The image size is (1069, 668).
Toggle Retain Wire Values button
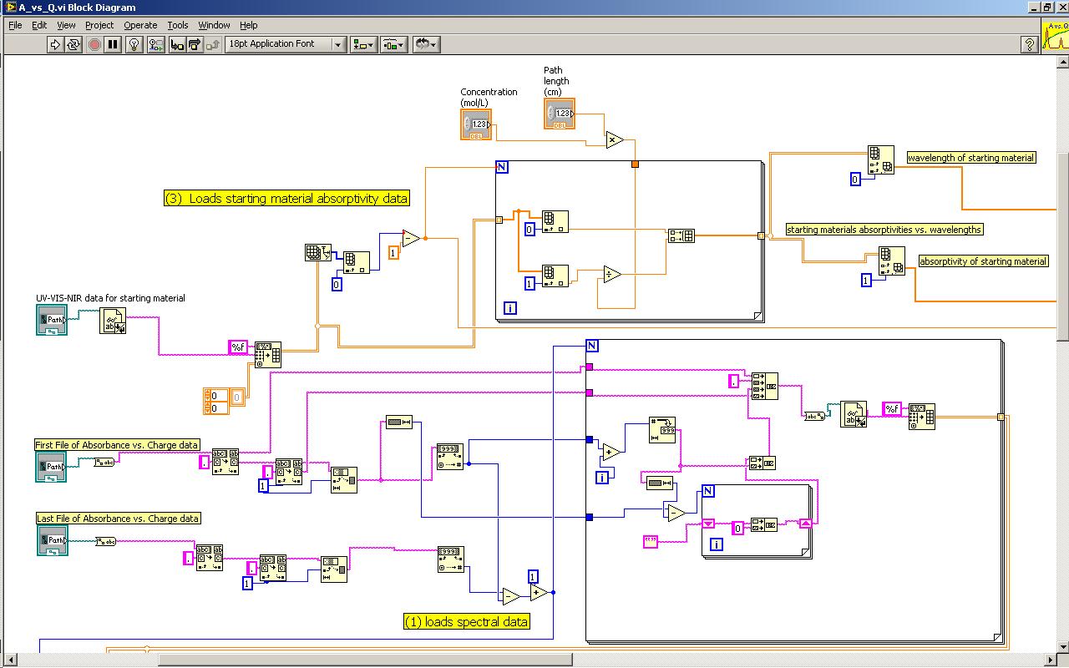[x=155, y=44]
